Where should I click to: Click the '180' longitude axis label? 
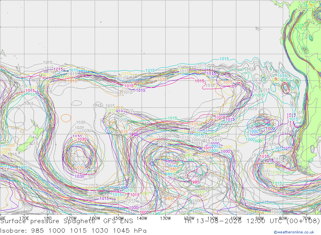pos(48,218)
